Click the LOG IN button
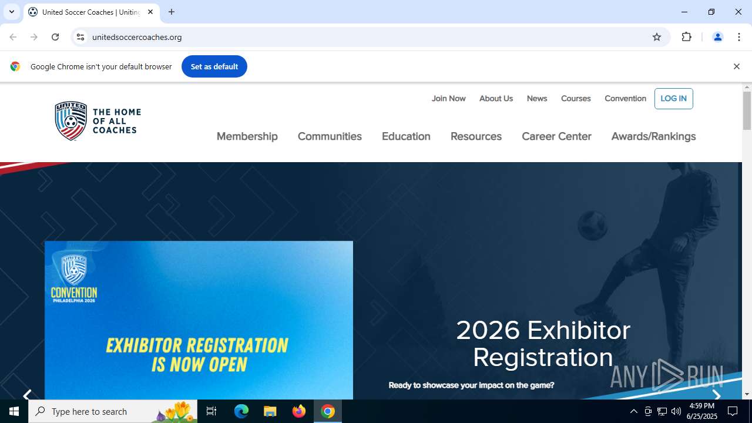Screen dimensions: 752x423 (673, 98)
